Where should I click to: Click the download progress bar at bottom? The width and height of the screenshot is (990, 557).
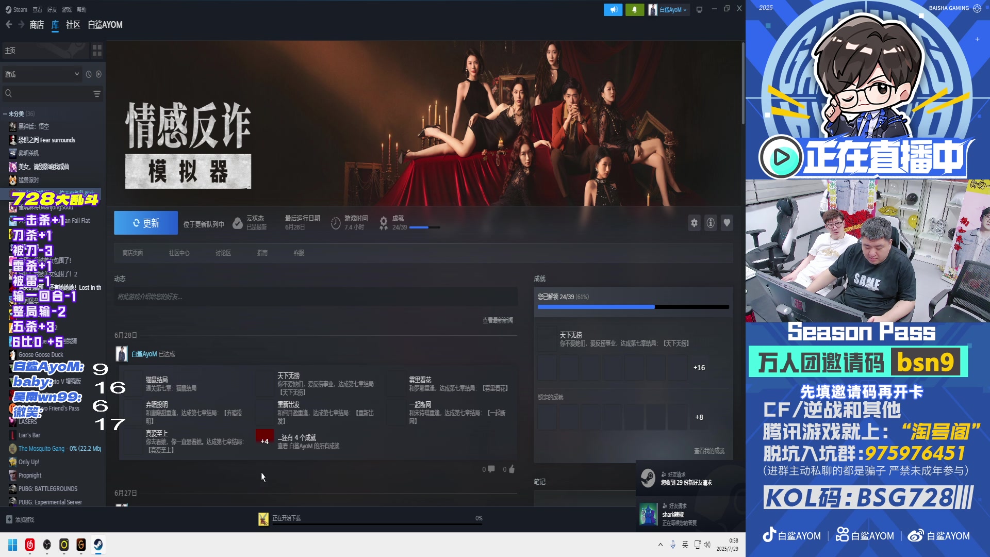pos(377,525)
